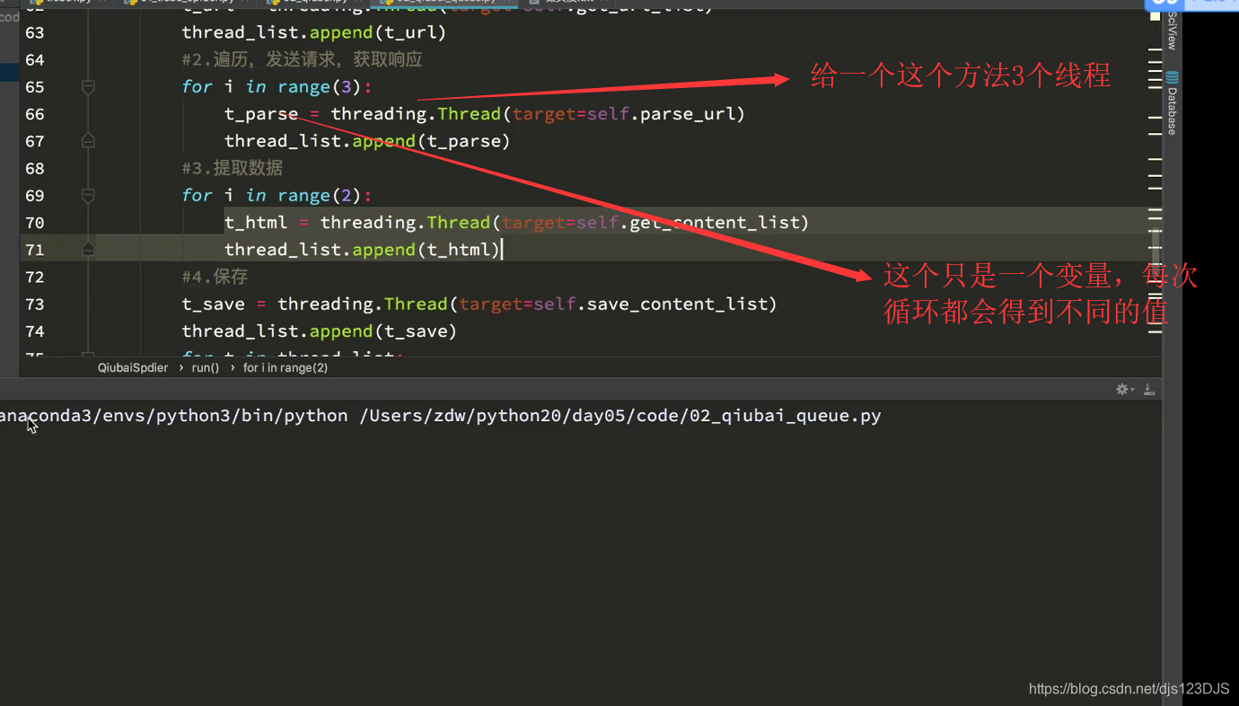This screenshot has width=1239, height=706.
Task: Collapse the for loop at line 69
Action: [88, 195]
